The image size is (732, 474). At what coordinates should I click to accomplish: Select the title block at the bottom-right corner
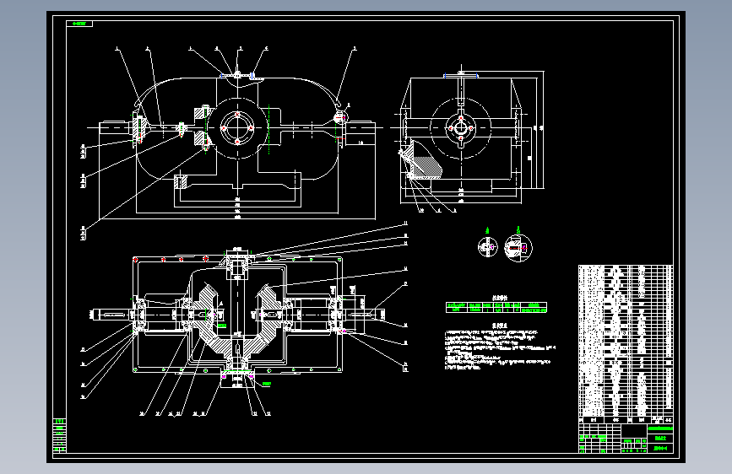click(626, 438)
